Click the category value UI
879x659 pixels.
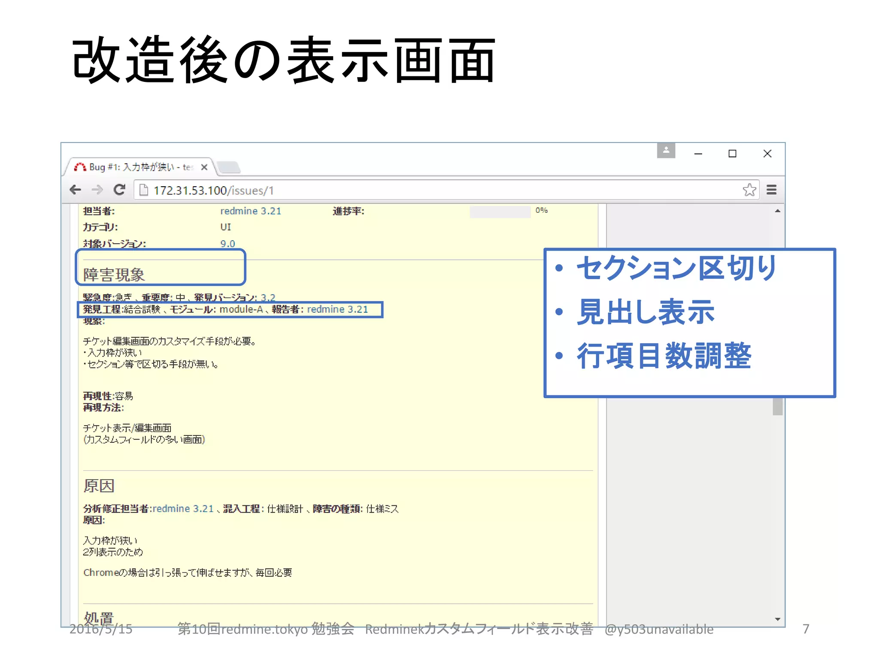[225, 227]
